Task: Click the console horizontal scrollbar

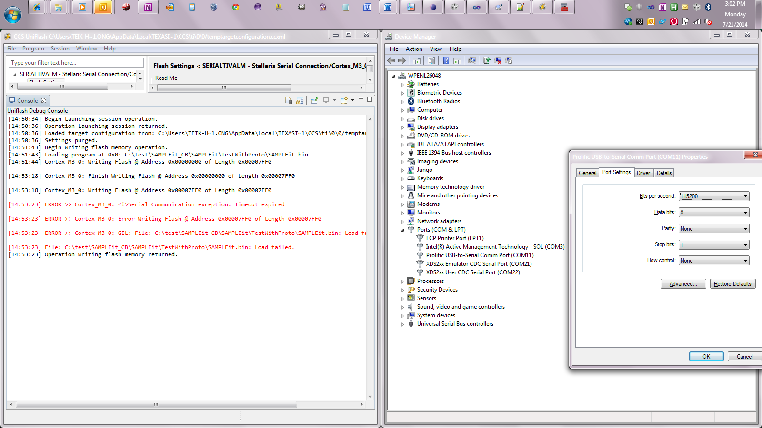Action: click(156, 405)
